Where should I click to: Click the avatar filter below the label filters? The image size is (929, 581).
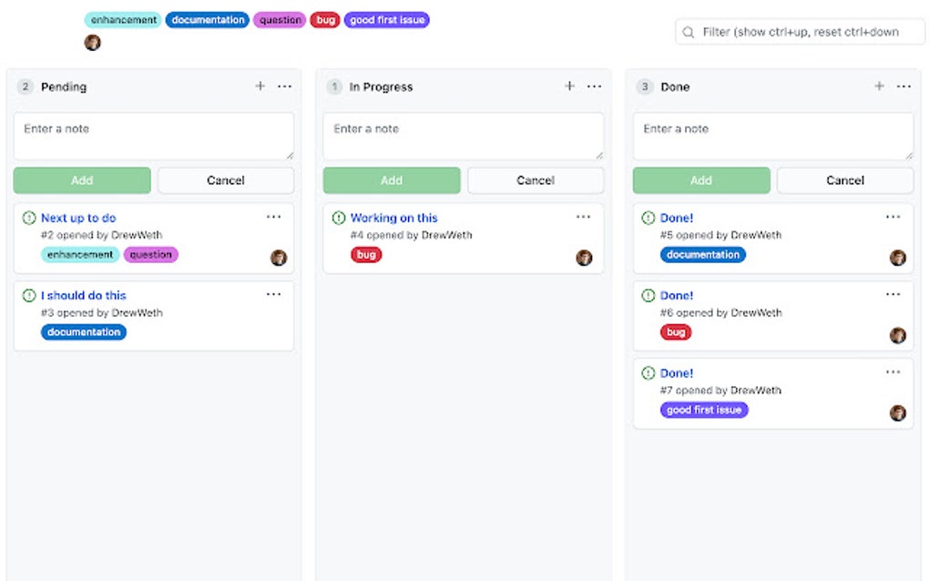point(92,42)
